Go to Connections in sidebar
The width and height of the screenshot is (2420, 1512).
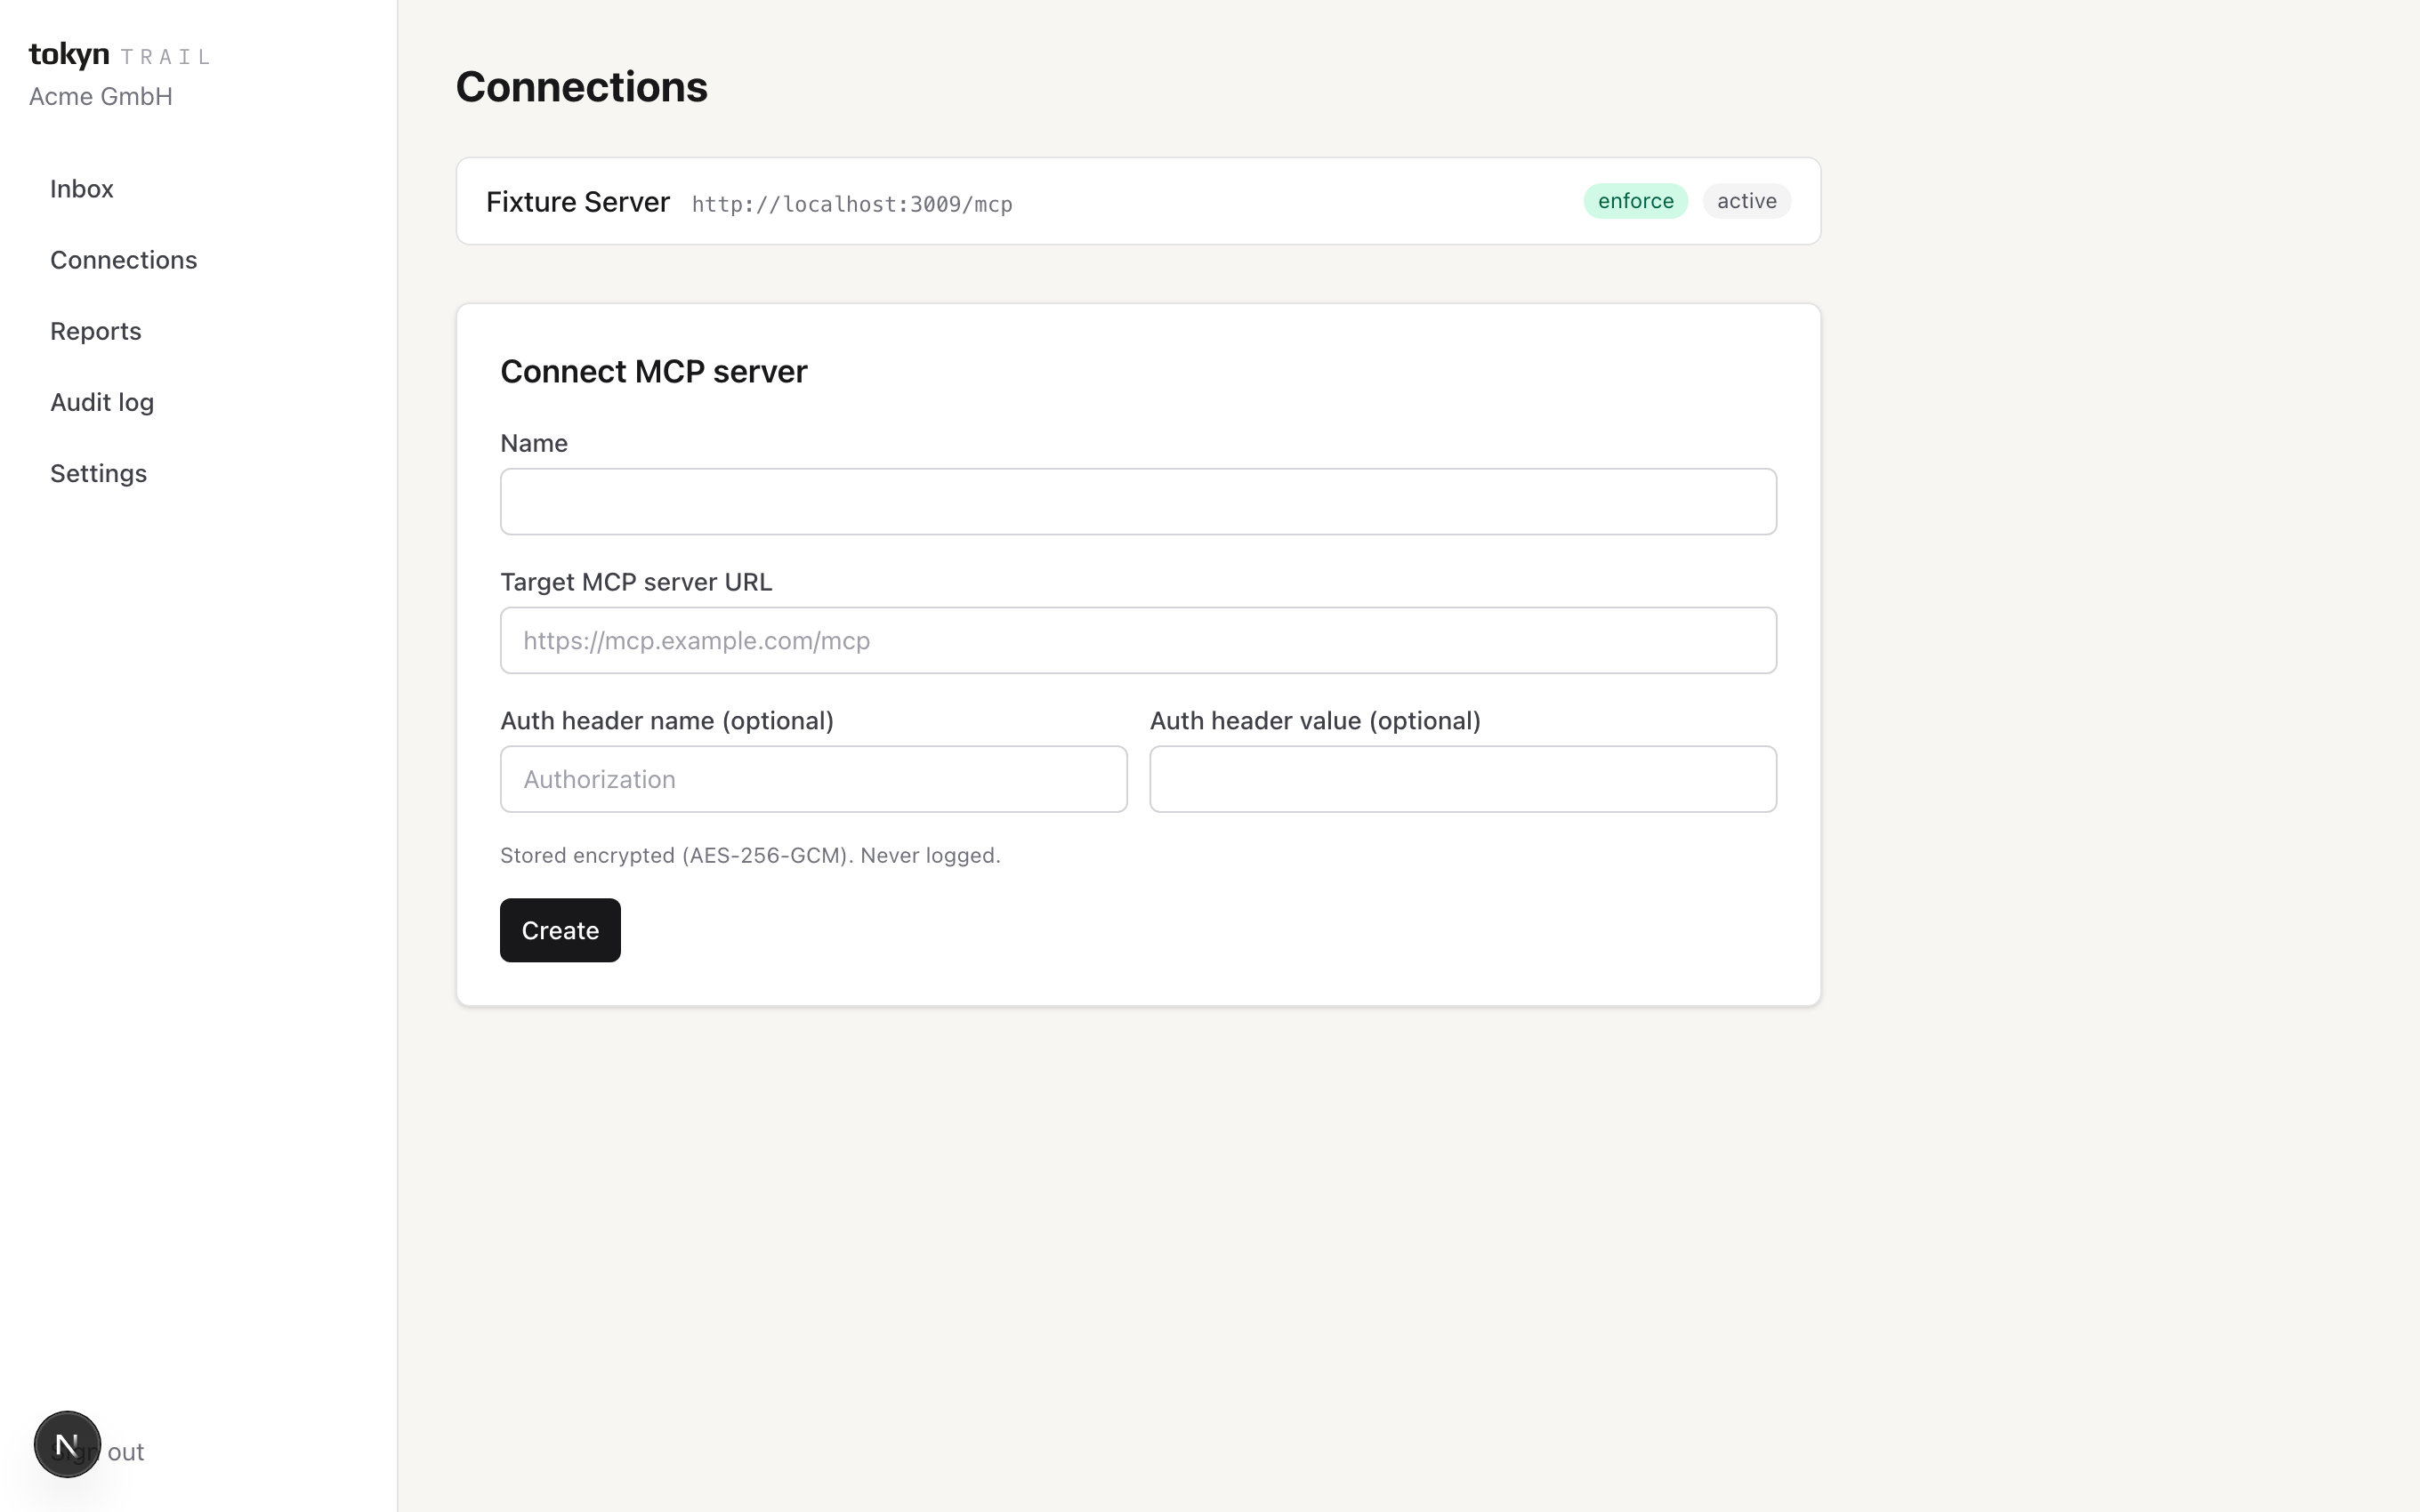pos(124,260)
